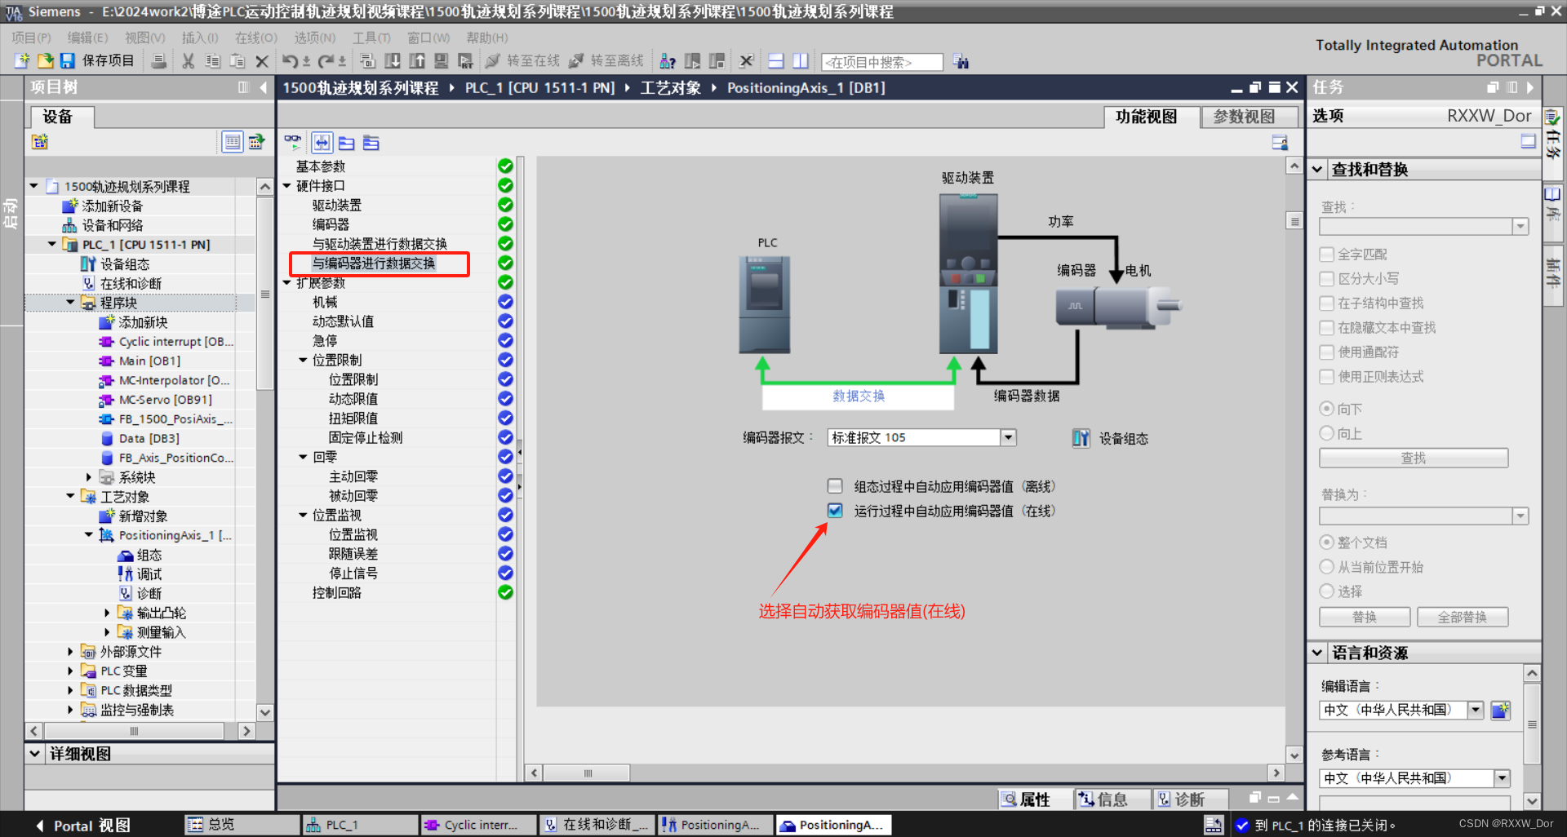1567x837 pixels.
Task: Expand the 系统块 folder
Action: tap(89, 477)
